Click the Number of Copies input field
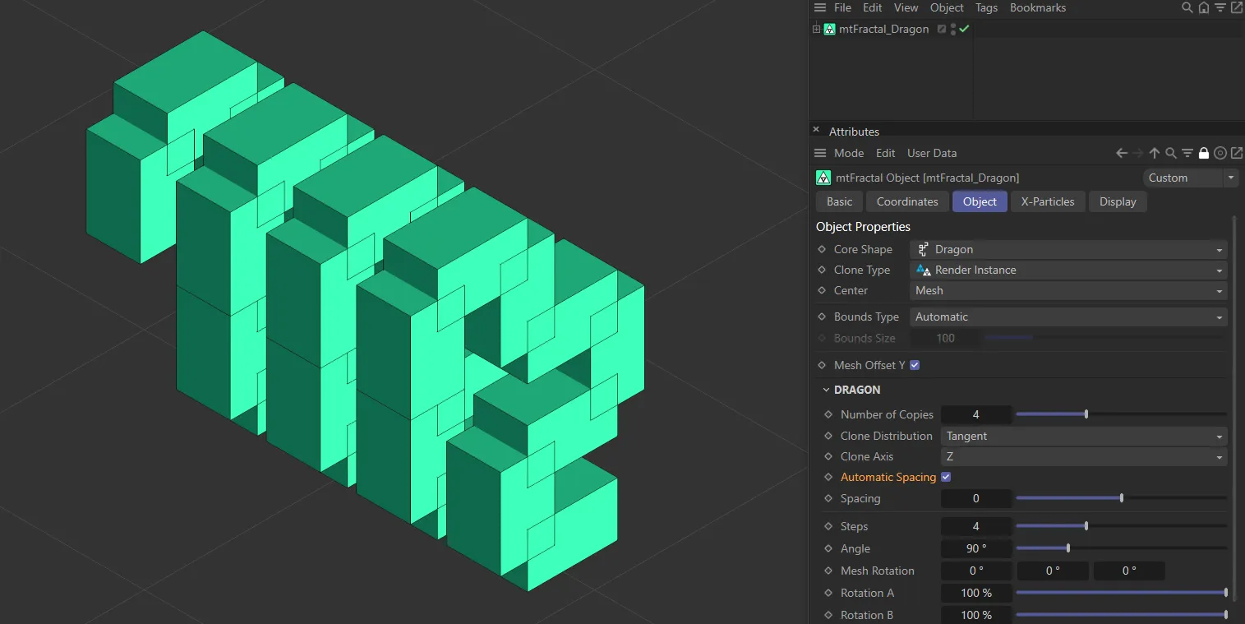Viewport: 1245px width, 624px height. (x=976, y=414)
